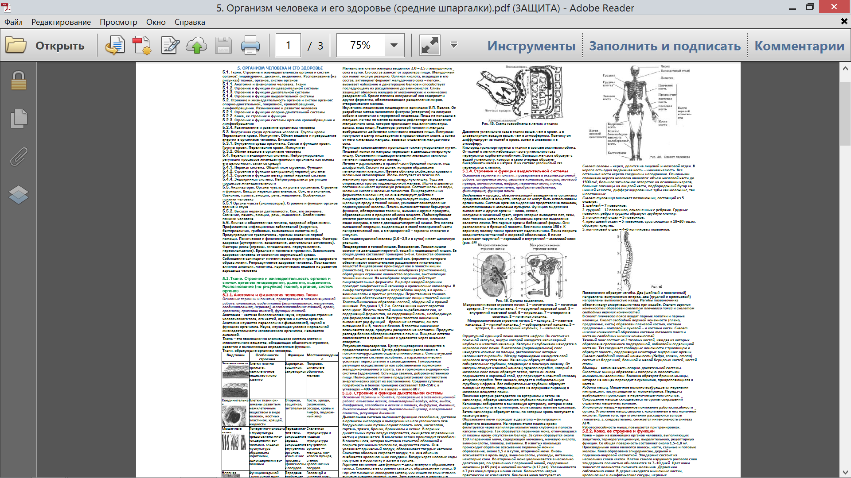Open the Заполнить и подписать pane
Viewport: 851px width, 478px height.
[665, 46]
